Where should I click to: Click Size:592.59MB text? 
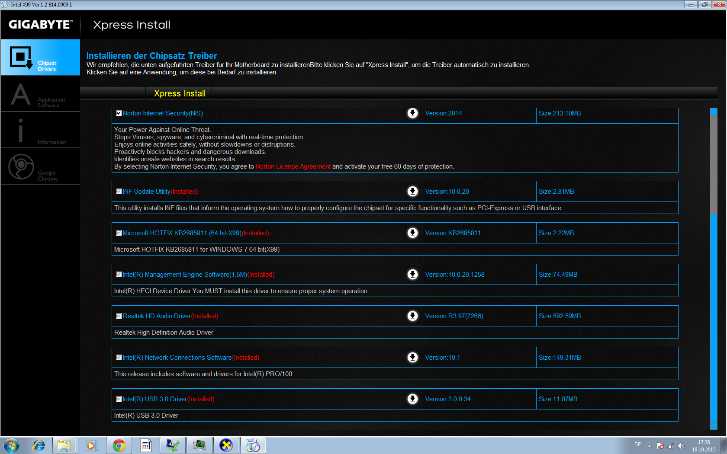click(560, 316)
